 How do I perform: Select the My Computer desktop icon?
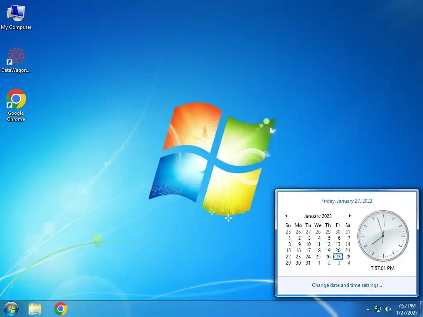pyautogui.click(x=16, y=17)
